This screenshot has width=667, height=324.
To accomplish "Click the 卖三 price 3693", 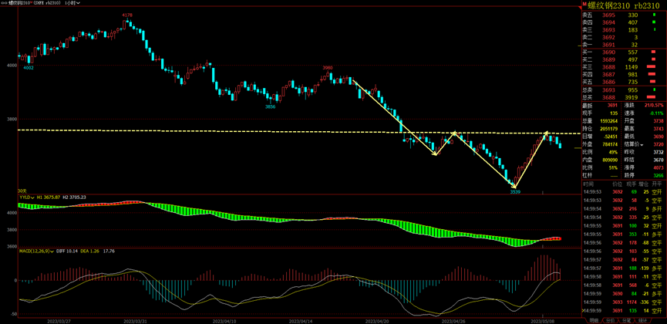I will (x=608, y=30).
